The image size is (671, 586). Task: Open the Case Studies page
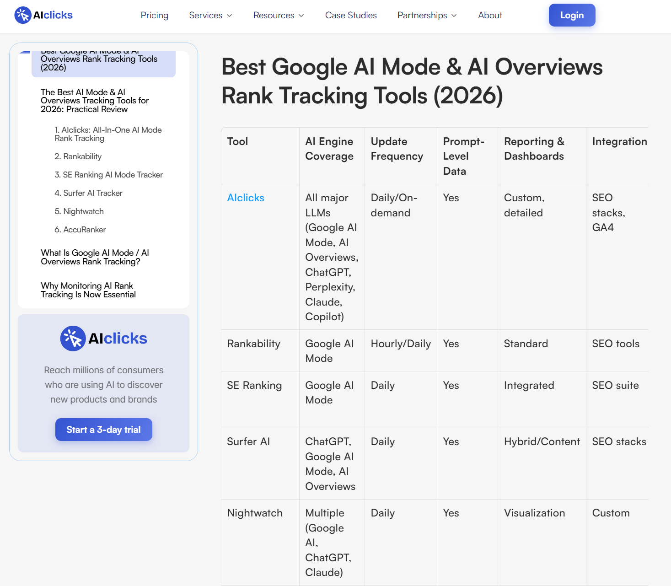pos(351,15)
